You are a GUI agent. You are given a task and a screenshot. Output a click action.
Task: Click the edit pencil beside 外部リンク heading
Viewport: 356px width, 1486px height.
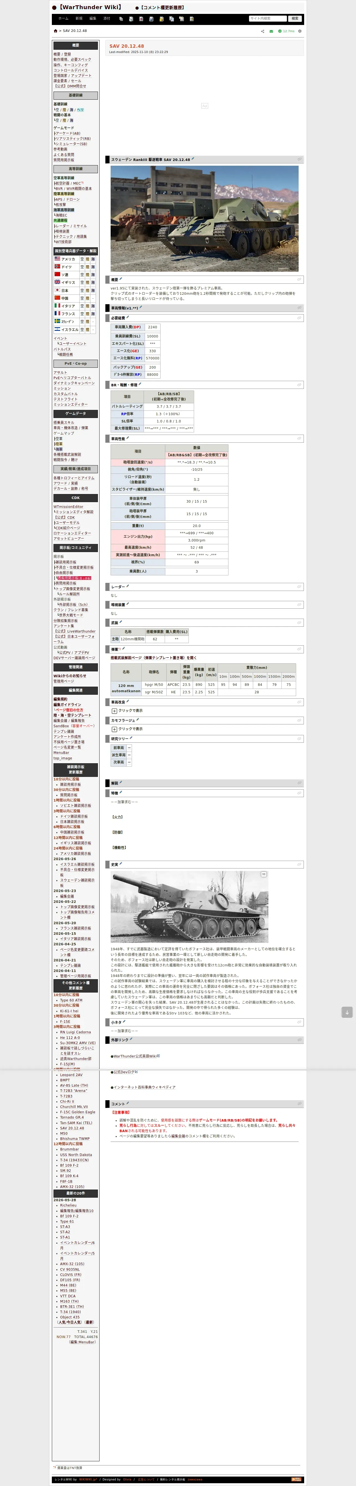131,1039
